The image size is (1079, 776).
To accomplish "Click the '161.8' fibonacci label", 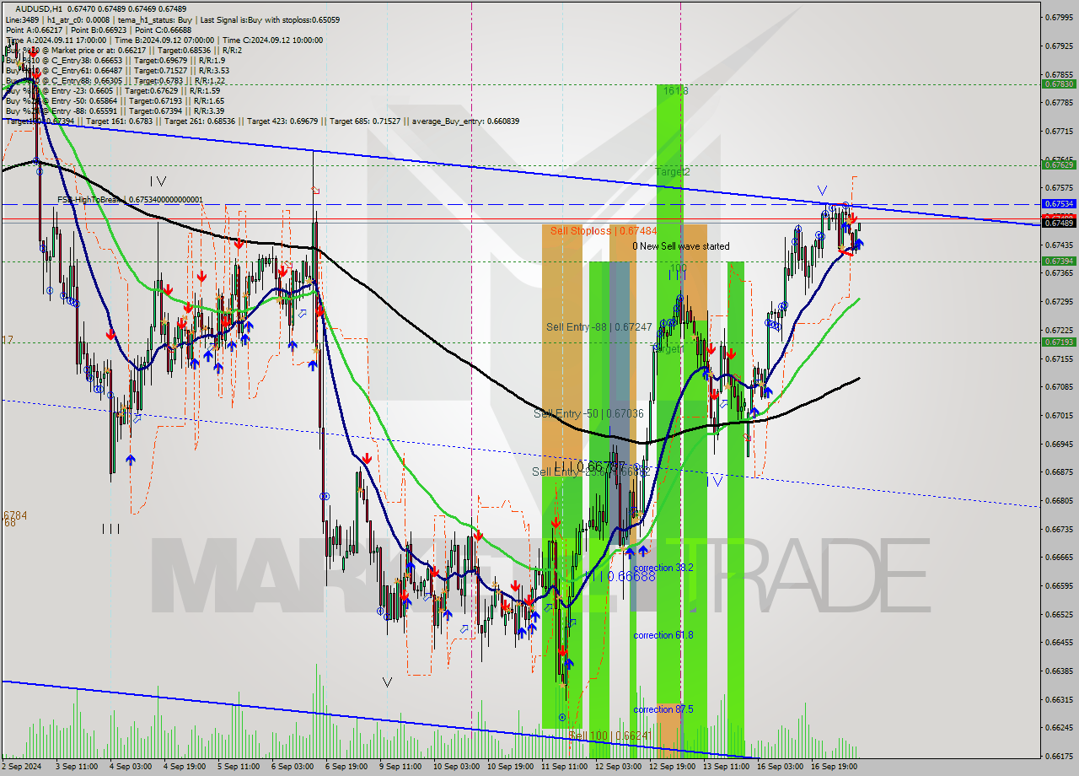I will (676, 90).
